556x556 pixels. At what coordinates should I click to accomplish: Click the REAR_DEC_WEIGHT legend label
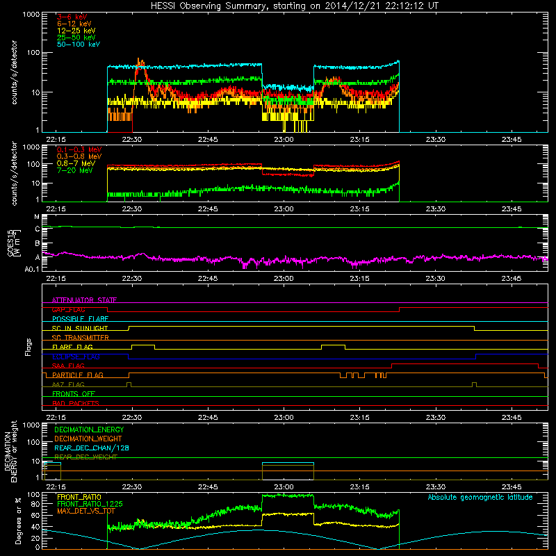coord(85,457)
